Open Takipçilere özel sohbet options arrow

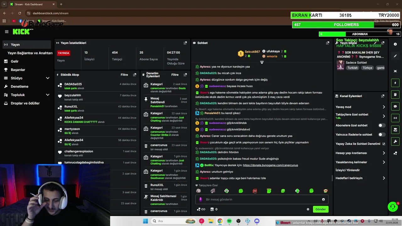[384, 116]
